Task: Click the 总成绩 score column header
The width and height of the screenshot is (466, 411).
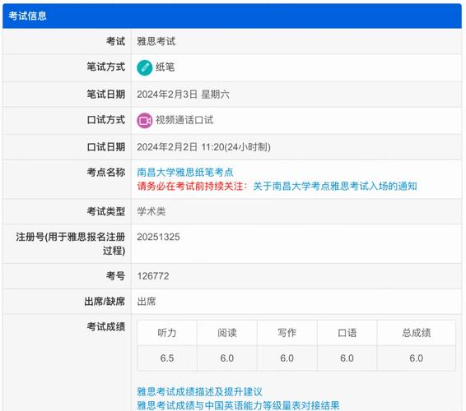Action: [417, 333]
